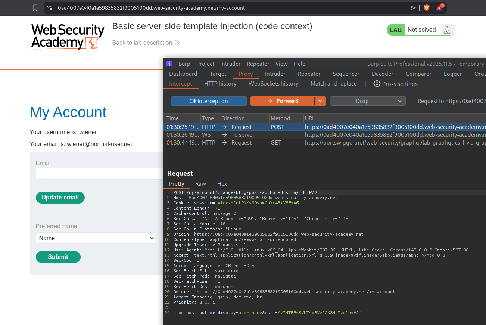Viewport: 486px width, 325px height.
Task: Open Proxy settings gear icon
Action: click(x=377, y=84)
